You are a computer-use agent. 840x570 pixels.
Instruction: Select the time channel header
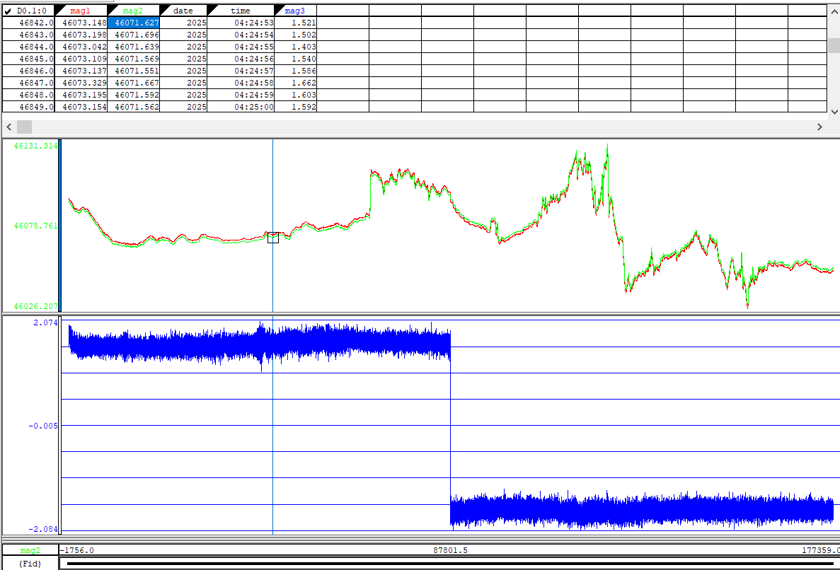click(x=241, y=11)
